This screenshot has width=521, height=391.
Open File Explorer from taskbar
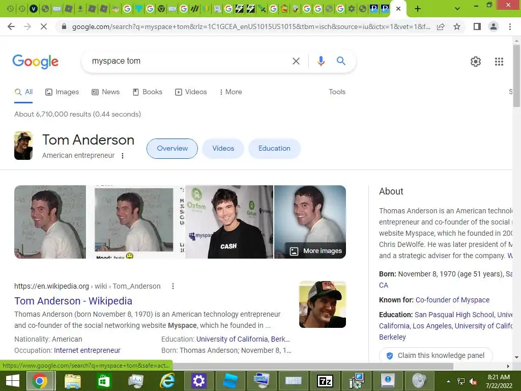[72, 381]
